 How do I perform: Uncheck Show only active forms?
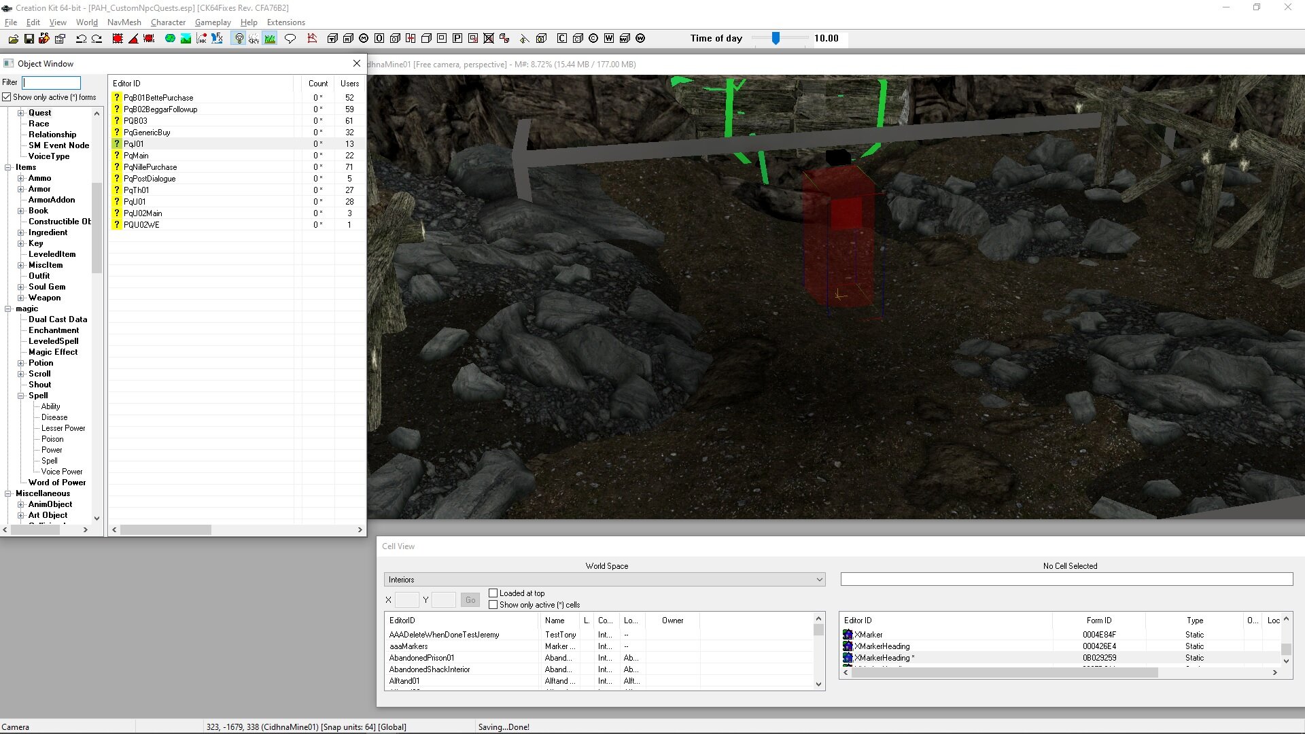click(x=7, y=97)
